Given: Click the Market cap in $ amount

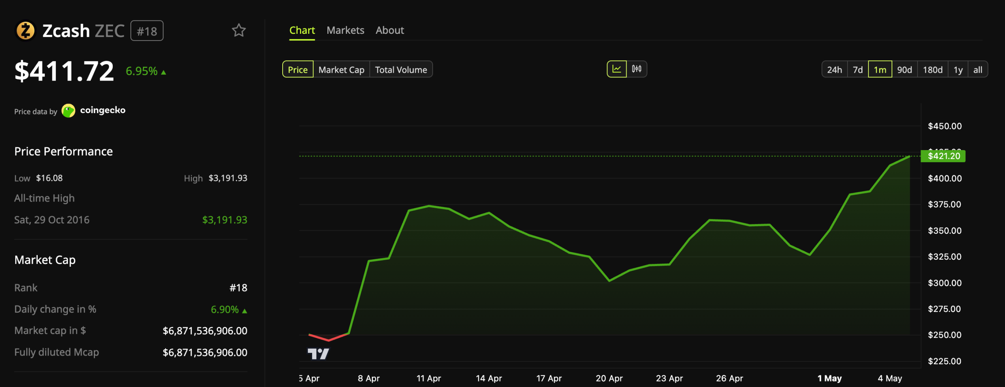Looking at the screenshot, I should [205, 331].
